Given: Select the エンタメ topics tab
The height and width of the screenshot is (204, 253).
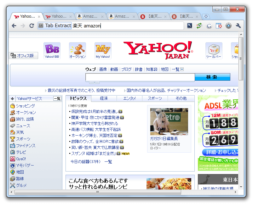Looking at the screenshot, I should pyautogui.click(x=129, y=98).
